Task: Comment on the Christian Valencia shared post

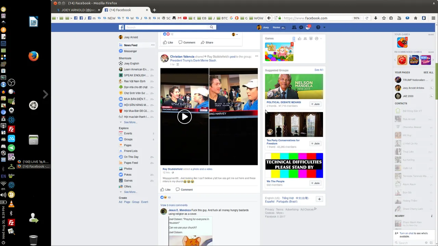Action: click(184, 190)
